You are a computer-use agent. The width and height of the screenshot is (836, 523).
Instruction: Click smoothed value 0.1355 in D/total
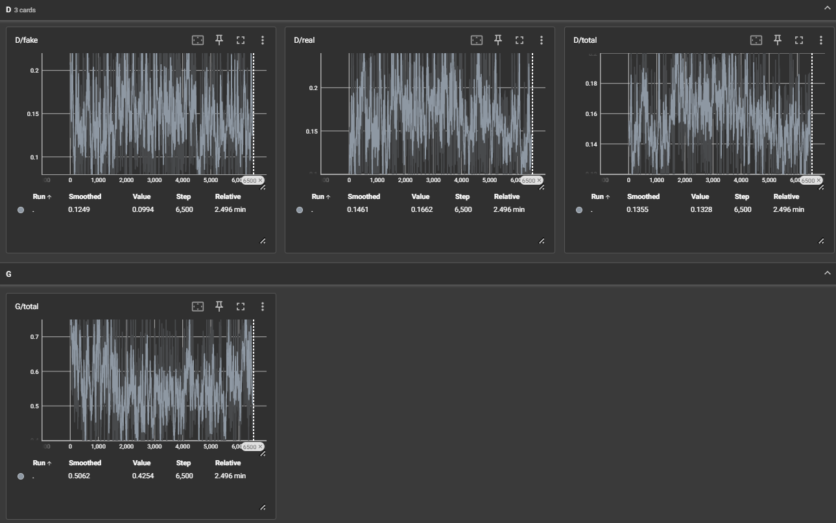click(638, 209)
